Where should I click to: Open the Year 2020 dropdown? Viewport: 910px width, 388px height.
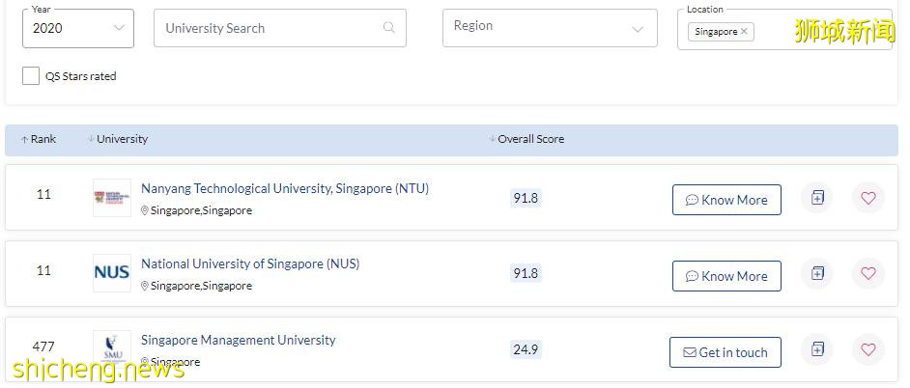(77, 28)
